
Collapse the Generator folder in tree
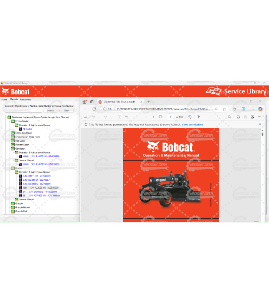[12, 149]
